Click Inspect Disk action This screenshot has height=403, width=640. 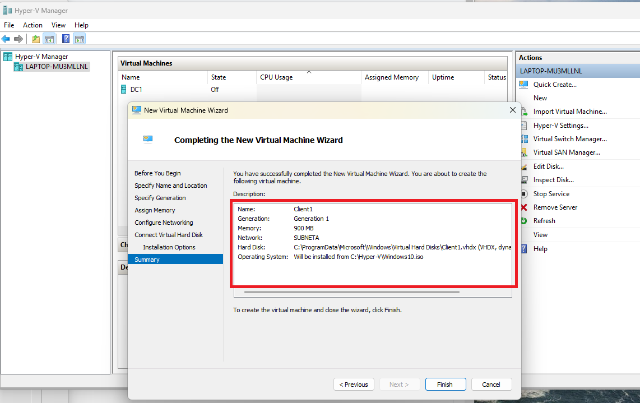(x=554, y=180)
